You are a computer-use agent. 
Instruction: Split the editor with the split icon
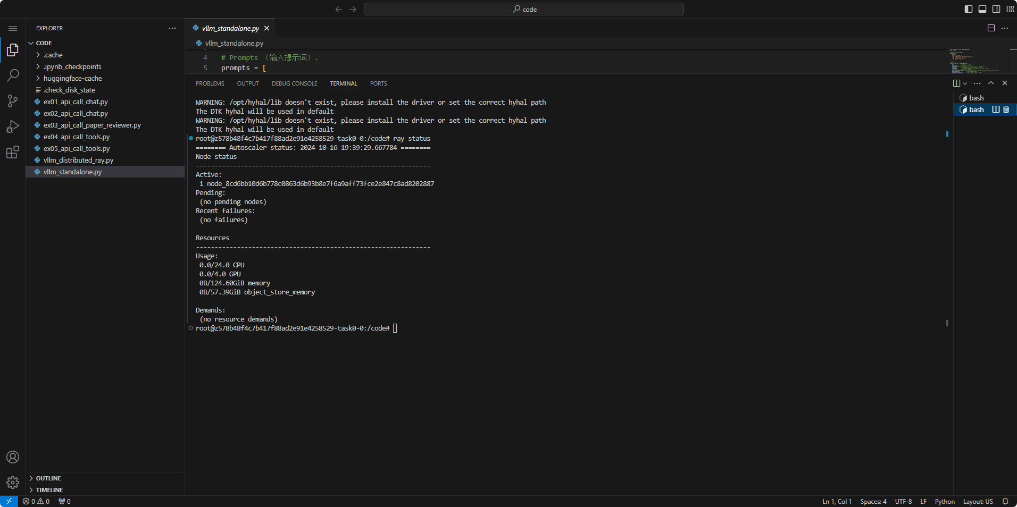pyautogui.click(x=991, y=28)
